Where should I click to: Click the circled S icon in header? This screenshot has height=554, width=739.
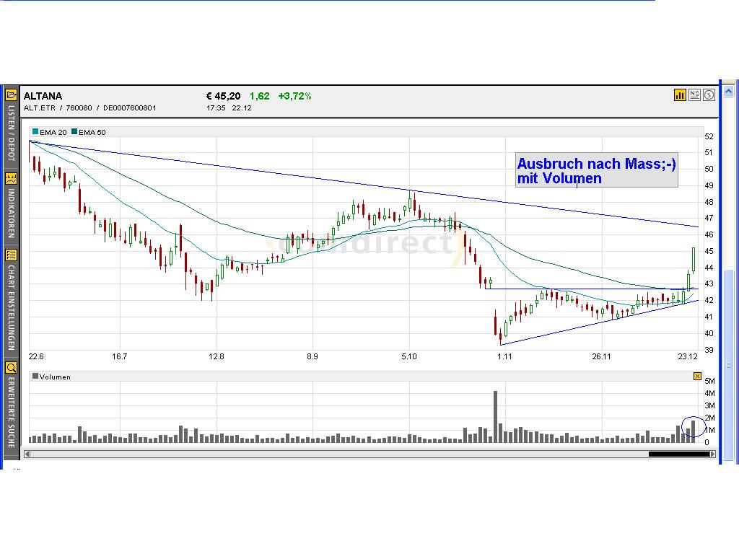[x=709, y=95]
